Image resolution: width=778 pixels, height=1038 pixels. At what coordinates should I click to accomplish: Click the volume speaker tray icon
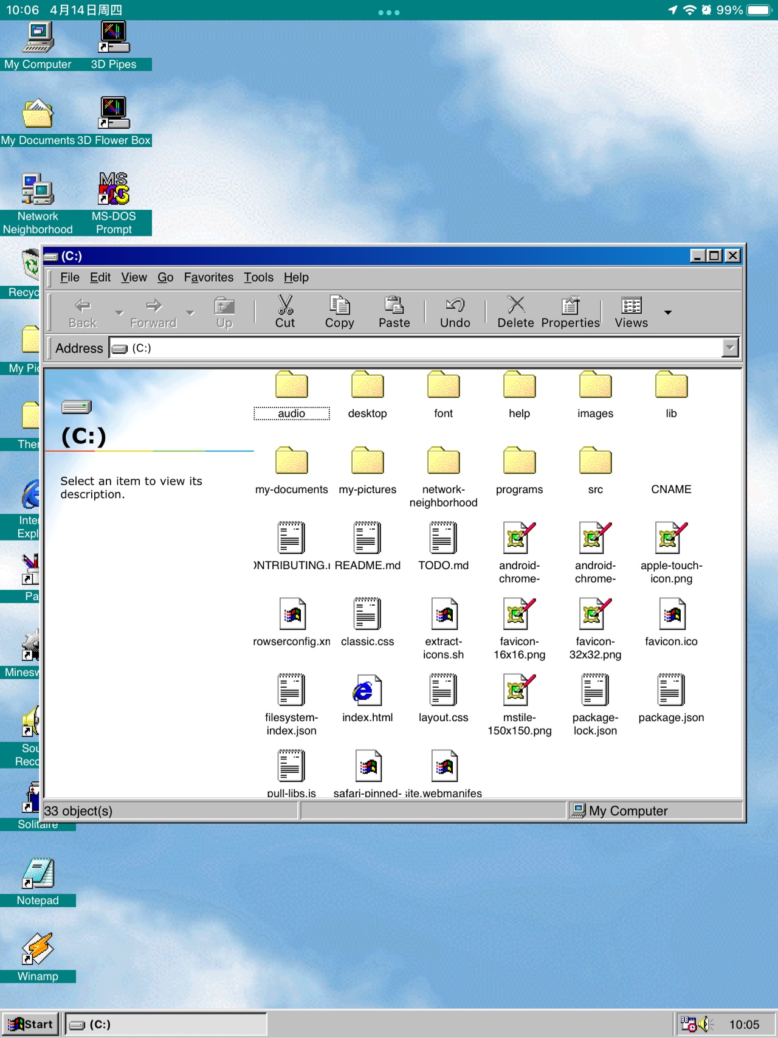pos(705,1024)
